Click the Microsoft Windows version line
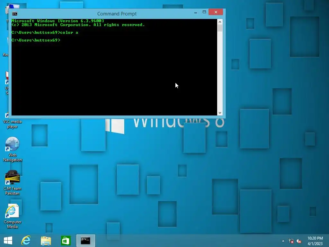329x247 pixels. tap(58, 21)
